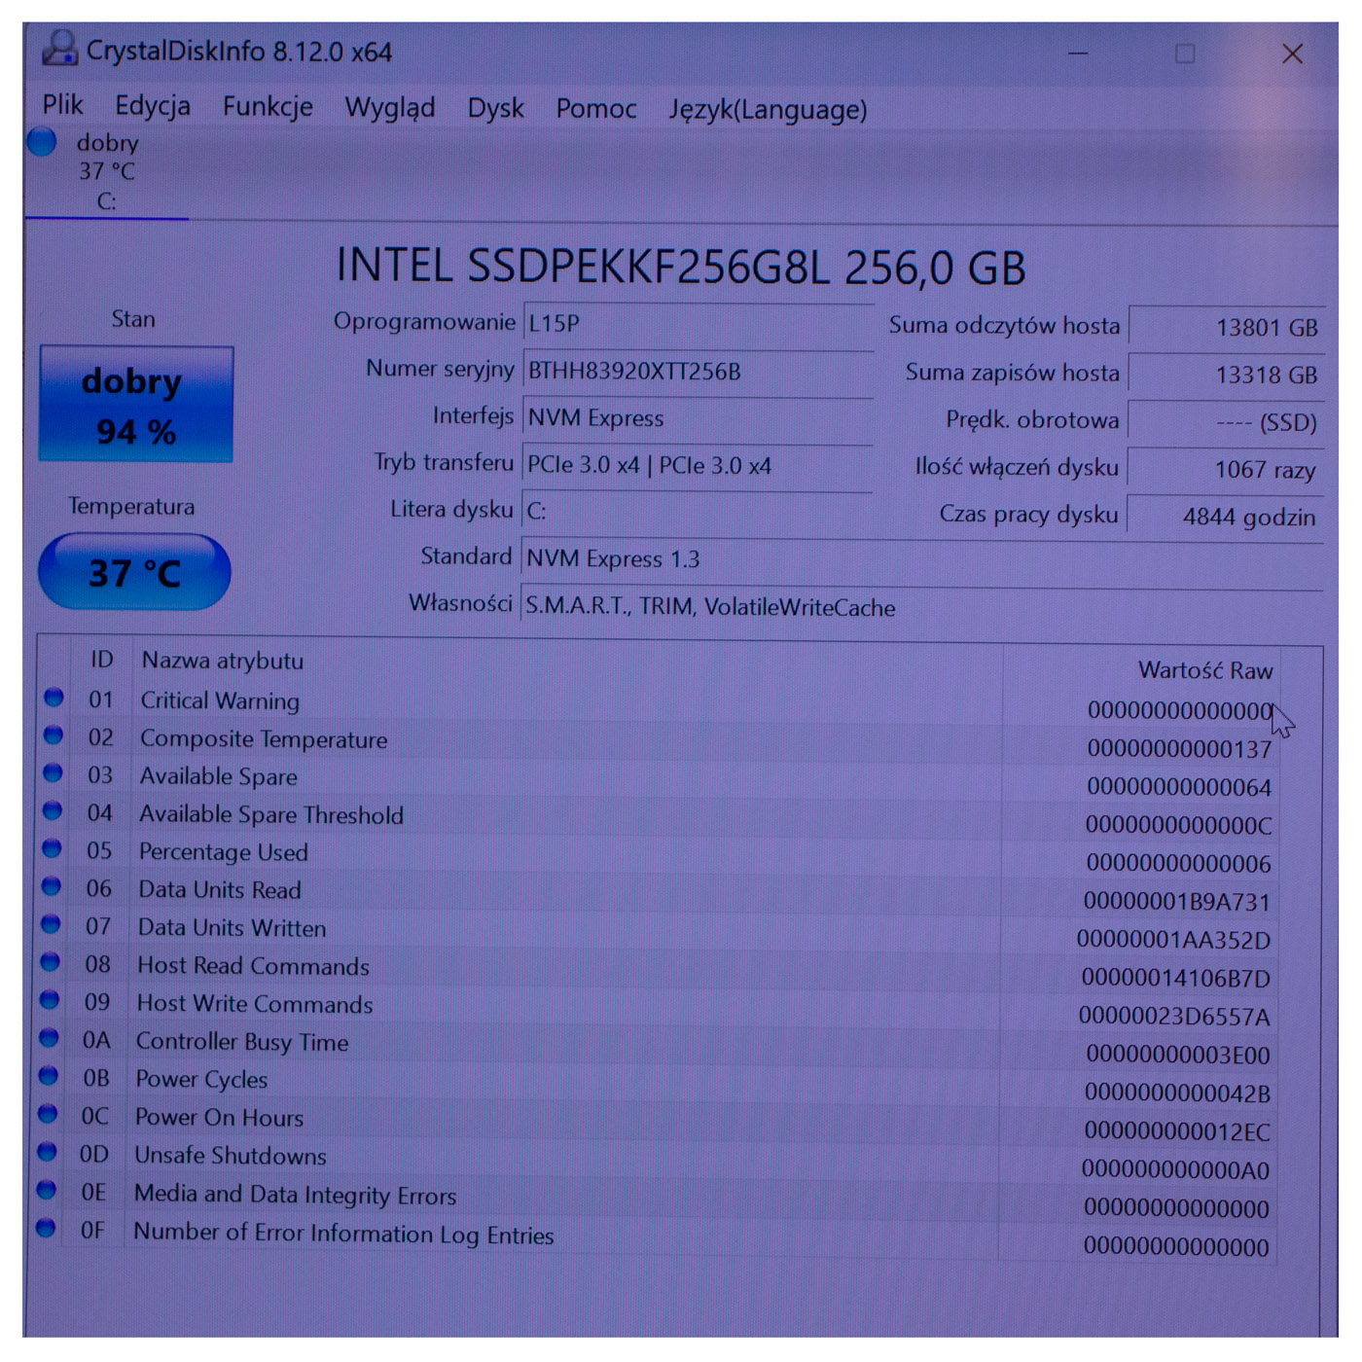Click the blue status orb for Controller Busy Time
Image resolution: width=1362 pixels, height=1362 pixels.
49,1038
